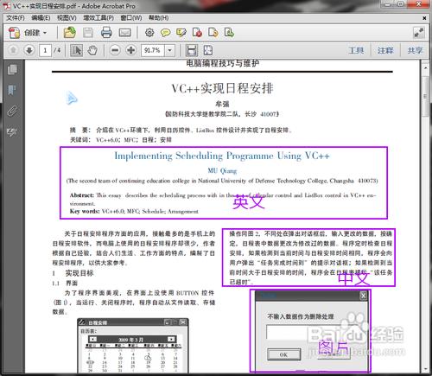
Task: Open the zoom percentage dropdown arrow
Action: click(x=170, y=50)
